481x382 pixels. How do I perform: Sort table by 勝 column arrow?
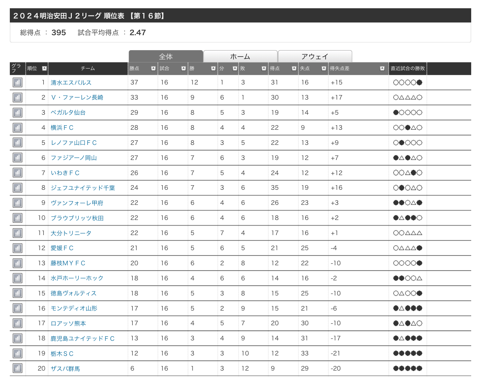coord(213,69)
